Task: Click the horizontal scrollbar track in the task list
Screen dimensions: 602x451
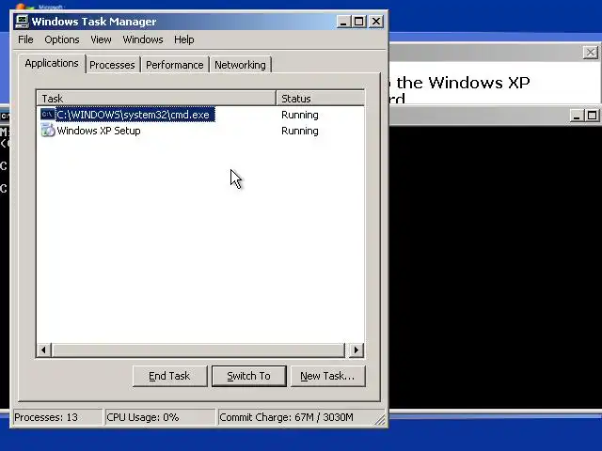Action: (198, 350)
